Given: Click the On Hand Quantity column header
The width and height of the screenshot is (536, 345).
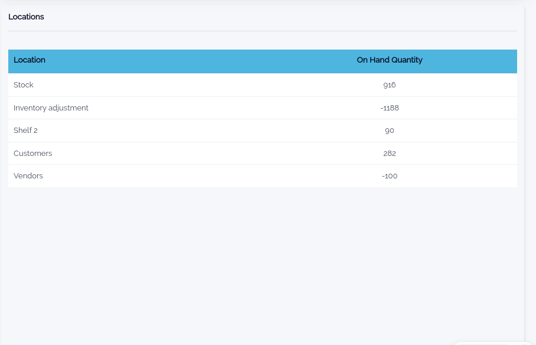Looking at the screenshot, I should [x=390, y=60].
